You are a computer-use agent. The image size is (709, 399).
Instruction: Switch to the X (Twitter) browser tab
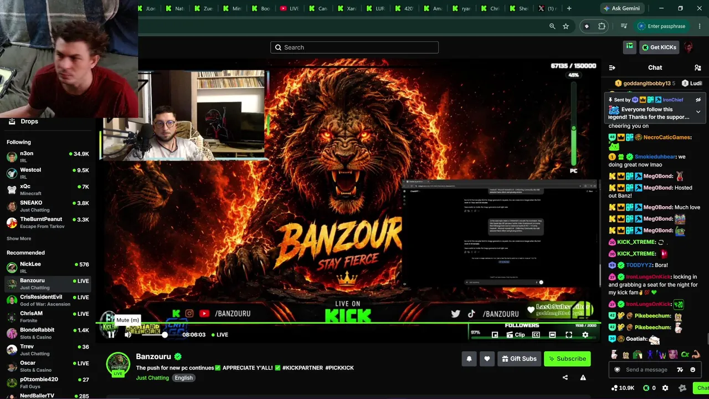click(x=547, y=8)
